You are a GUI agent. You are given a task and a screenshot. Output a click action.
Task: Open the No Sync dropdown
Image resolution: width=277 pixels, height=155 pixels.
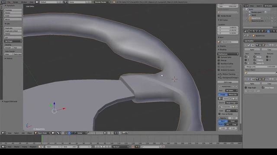point(121,147)
